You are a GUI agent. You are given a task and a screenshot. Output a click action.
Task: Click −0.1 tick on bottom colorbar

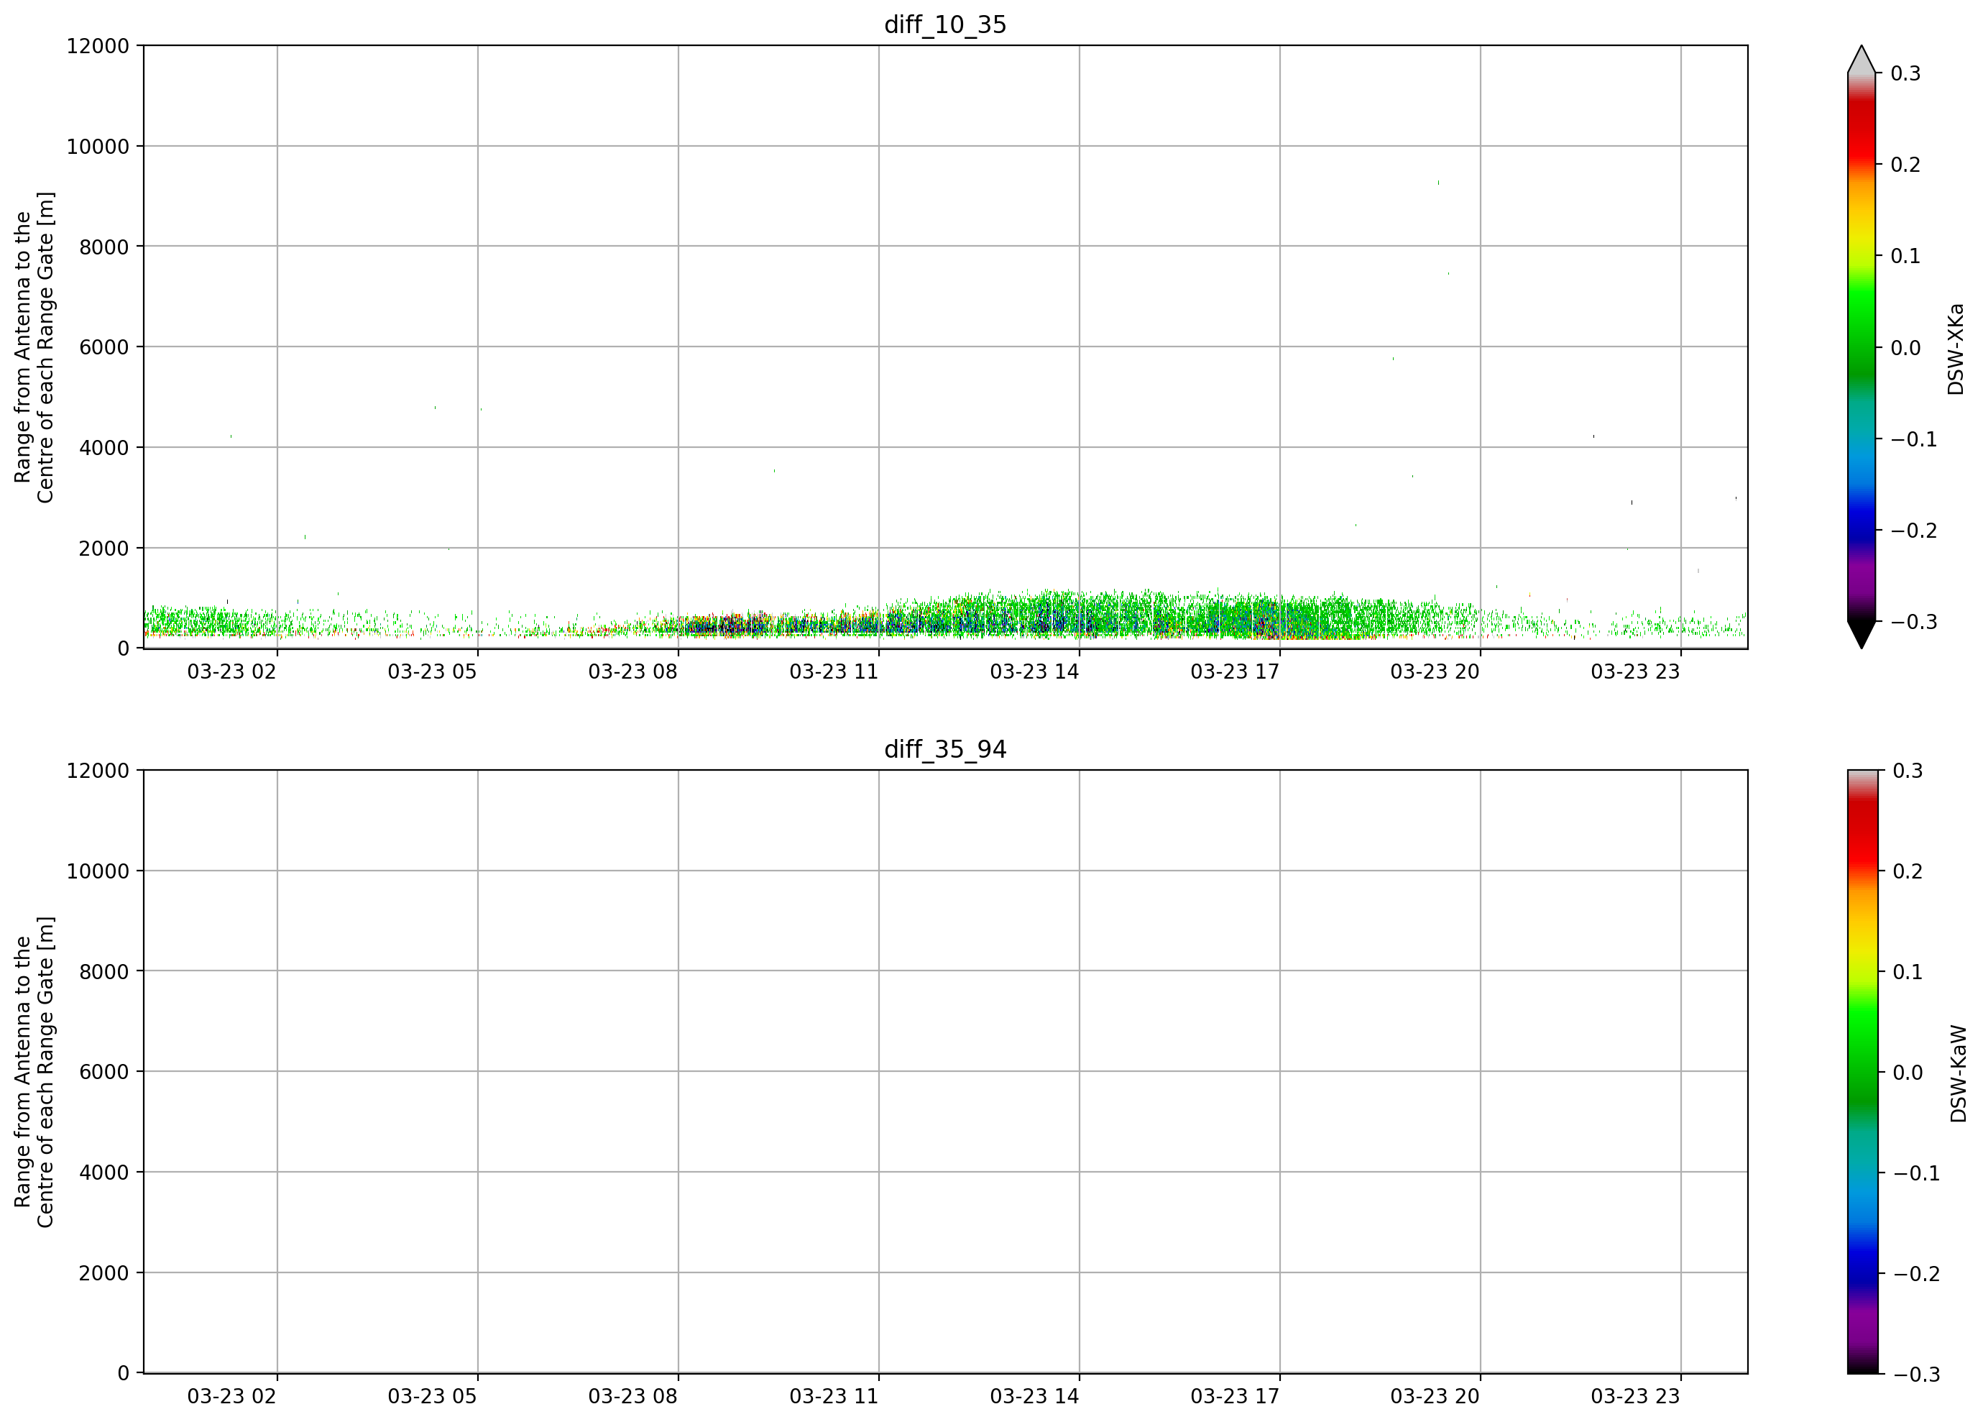click(1917, 1173)
